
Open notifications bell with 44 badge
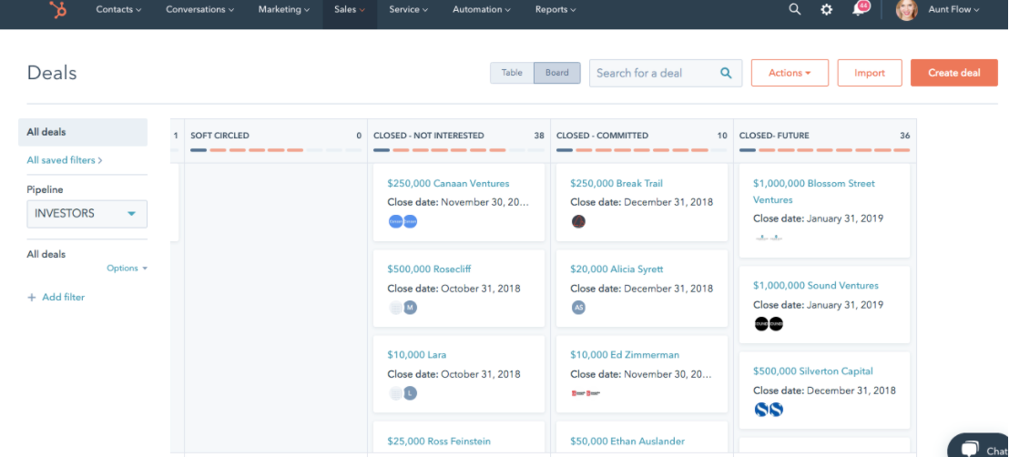pyautogui.click(x=860, y=9)
